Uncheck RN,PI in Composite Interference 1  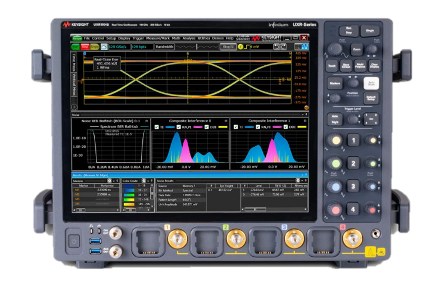click(x=258, y=127)
